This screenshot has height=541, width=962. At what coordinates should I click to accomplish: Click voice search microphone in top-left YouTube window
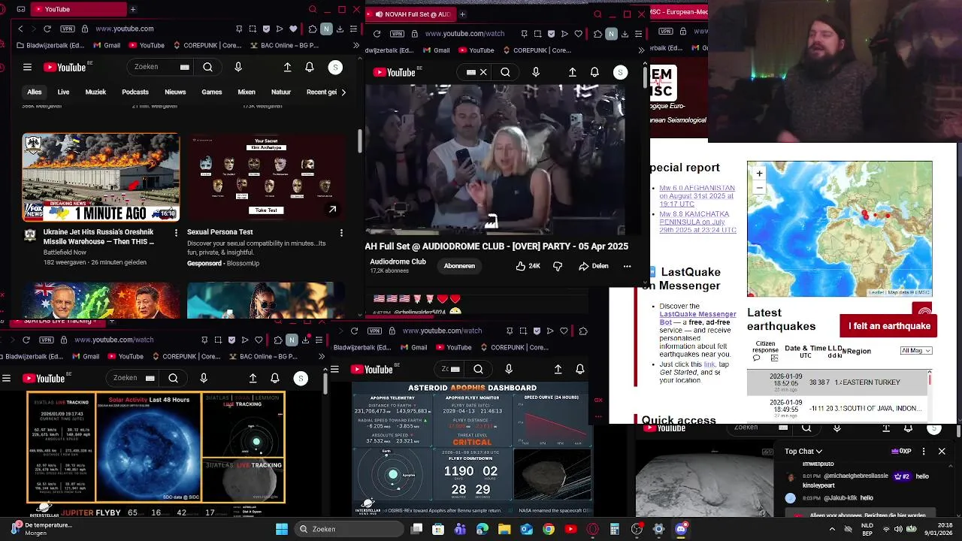pyautogui.click(x=238, y=67)
